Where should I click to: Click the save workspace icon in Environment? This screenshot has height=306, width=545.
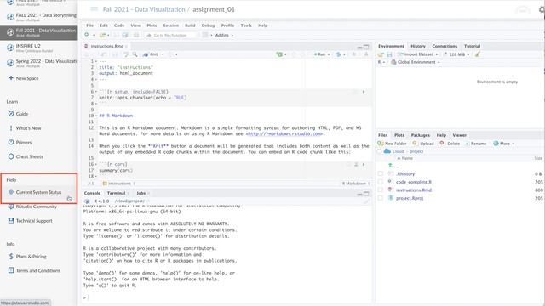point(390,54)
